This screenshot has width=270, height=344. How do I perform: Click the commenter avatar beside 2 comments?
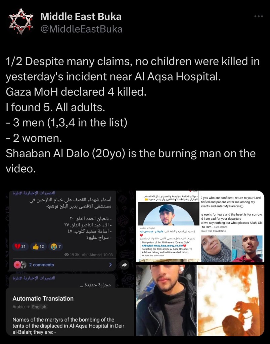[x=20, y=265]
